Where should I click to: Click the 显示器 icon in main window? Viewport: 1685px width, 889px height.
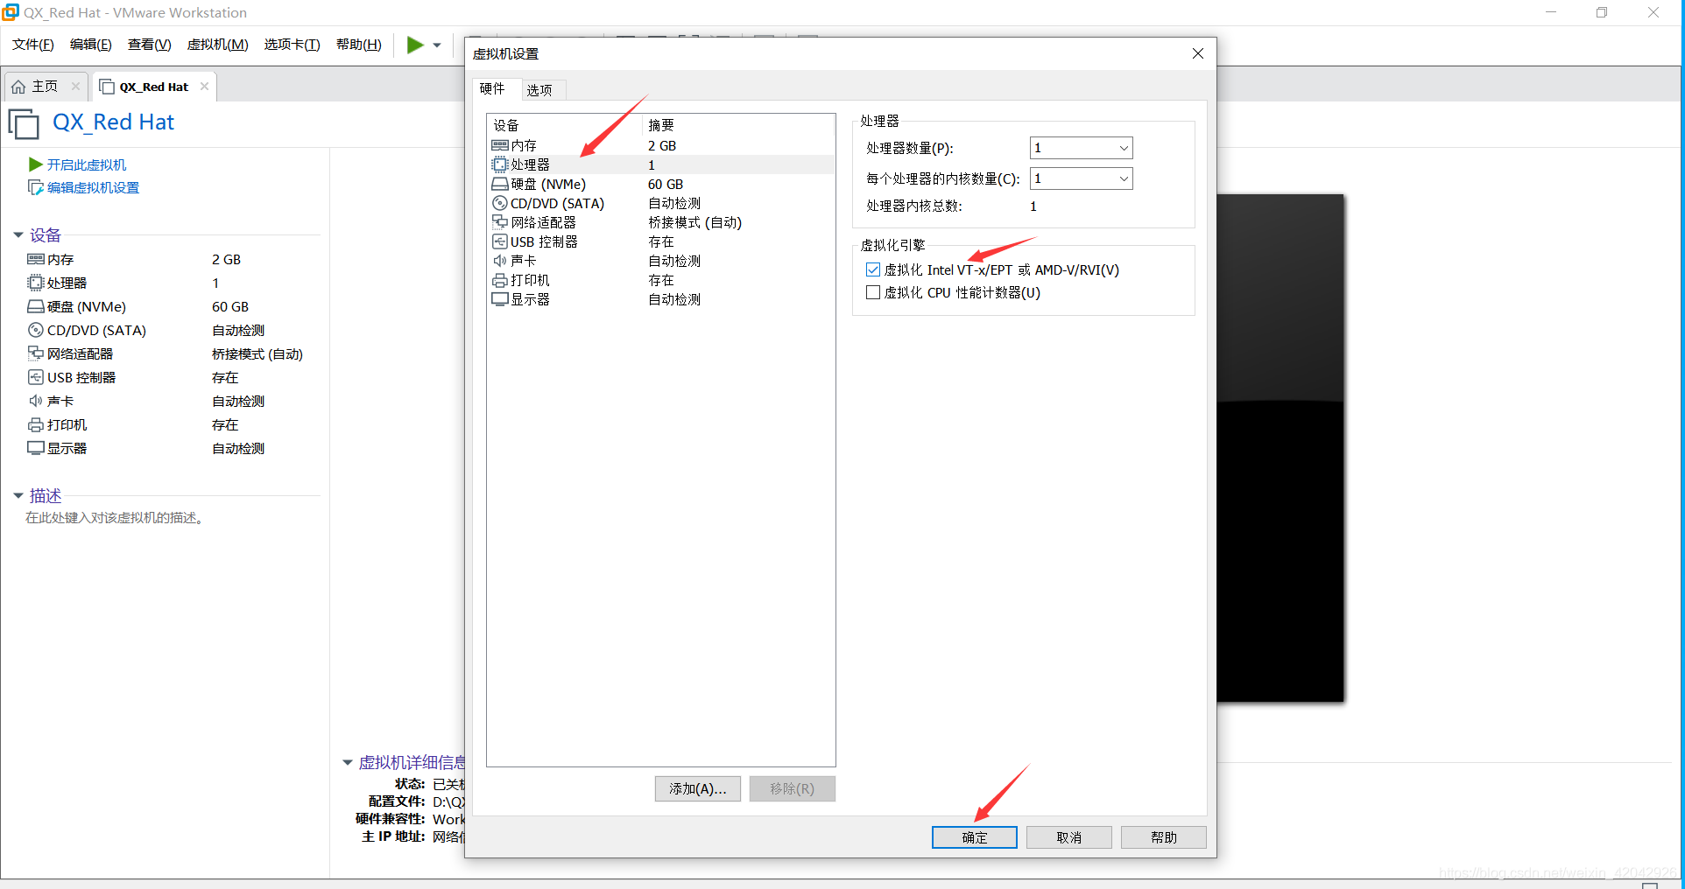pyautogui.click(x=36, y=448)
